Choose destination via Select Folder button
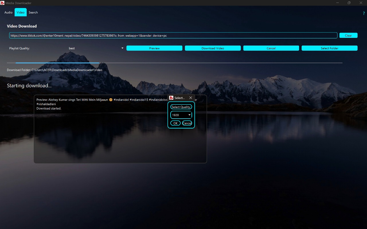 click(x=329, y=48)
